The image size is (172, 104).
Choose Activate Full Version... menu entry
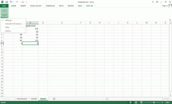pyautogui.click(x=13, y=24)
